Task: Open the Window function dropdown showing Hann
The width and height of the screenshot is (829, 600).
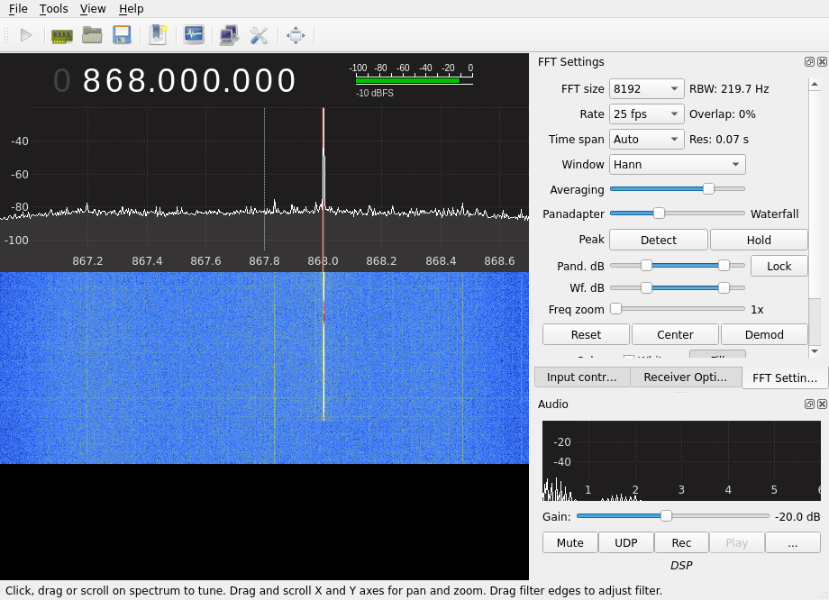Action: coord(677,165)
